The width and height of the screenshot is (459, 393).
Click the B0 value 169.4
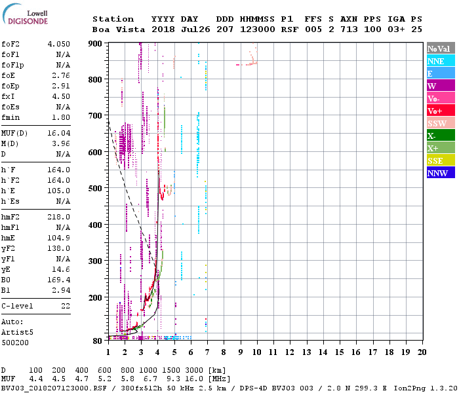59,280
